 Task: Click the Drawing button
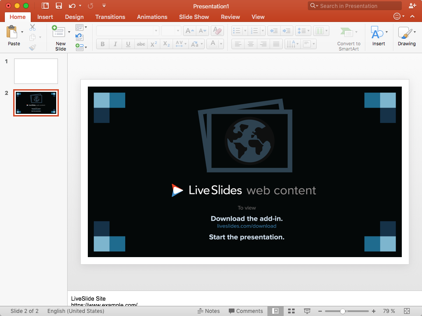click(x=407, y=36)
